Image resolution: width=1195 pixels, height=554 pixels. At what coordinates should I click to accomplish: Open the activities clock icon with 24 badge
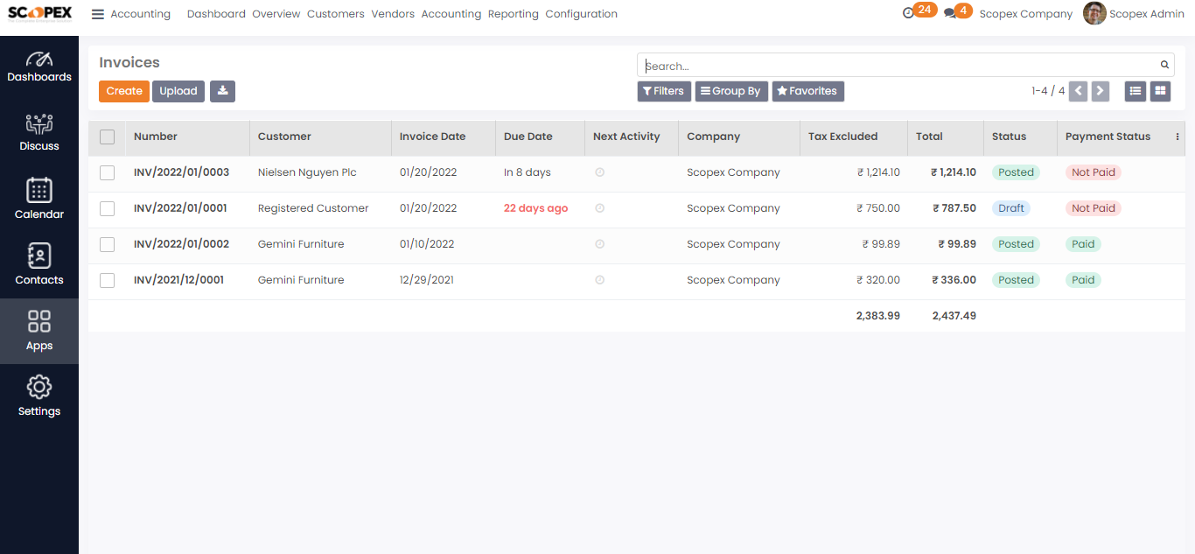908,13
